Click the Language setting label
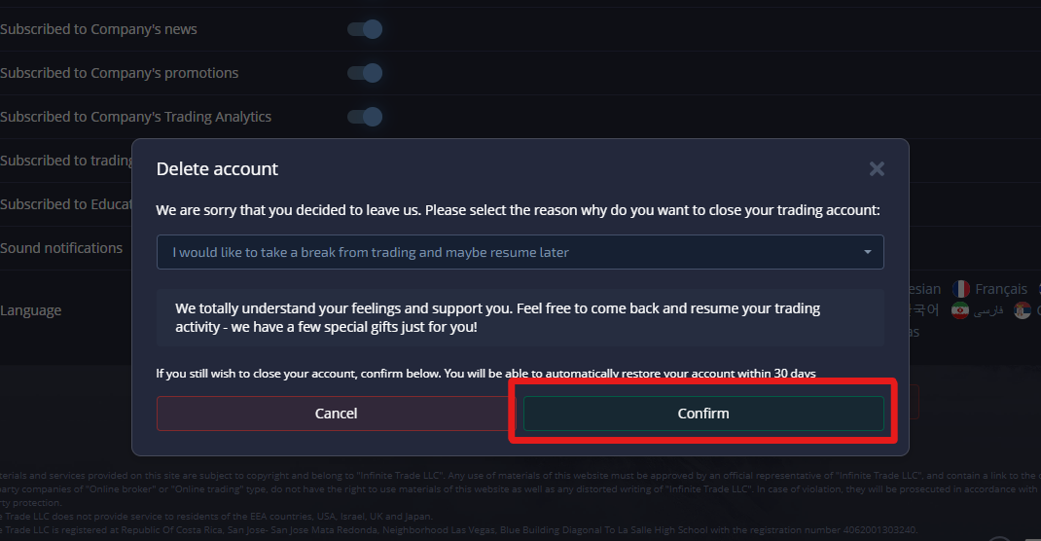Viewport: 1041px width, 541px height. (30, 310)
